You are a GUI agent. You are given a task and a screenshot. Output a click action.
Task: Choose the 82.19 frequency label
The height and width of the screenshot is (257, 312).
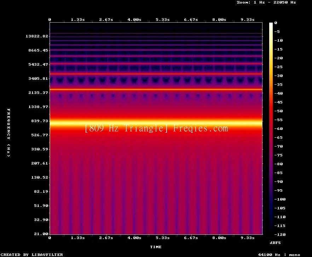click(x=41, y=191)
